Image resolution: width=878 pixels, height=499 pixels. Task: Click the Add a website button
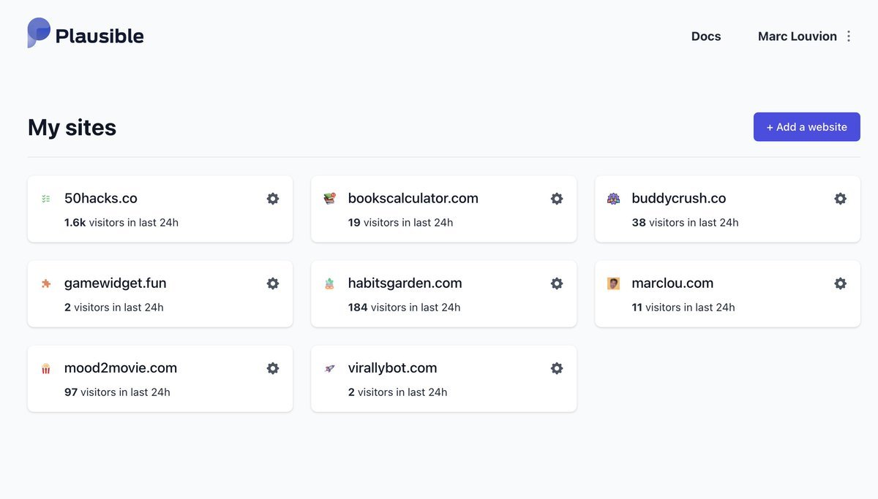[x=806, y=127]
